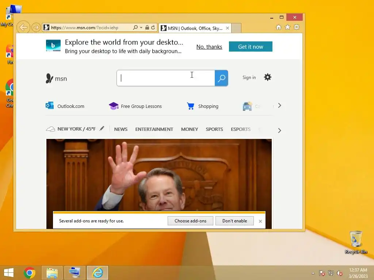Screen dimensions: 374x280
Task: Select the Recycle Bin desktop icon
Action: 356,242
